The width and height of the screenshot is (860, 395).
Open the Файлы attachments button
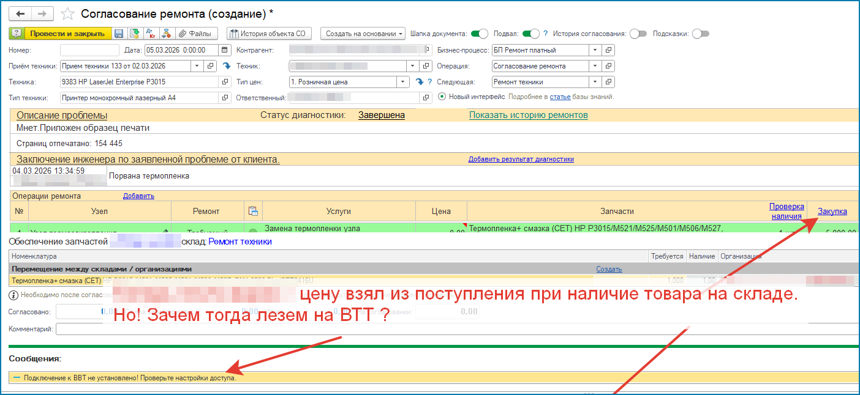click(x=195, y=34)
